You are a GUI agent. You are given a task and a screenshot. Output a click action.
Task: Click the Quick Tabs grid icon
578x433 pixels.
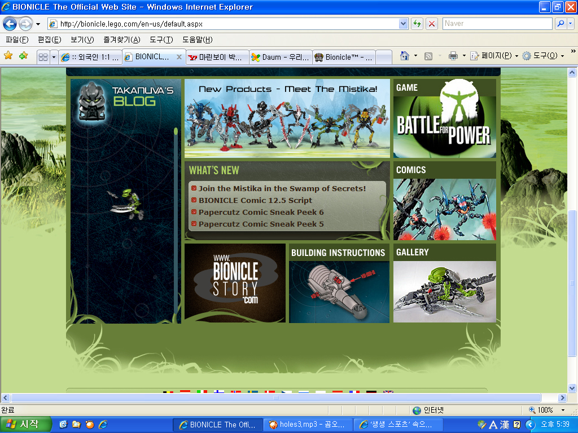click(x=43, y=57)
